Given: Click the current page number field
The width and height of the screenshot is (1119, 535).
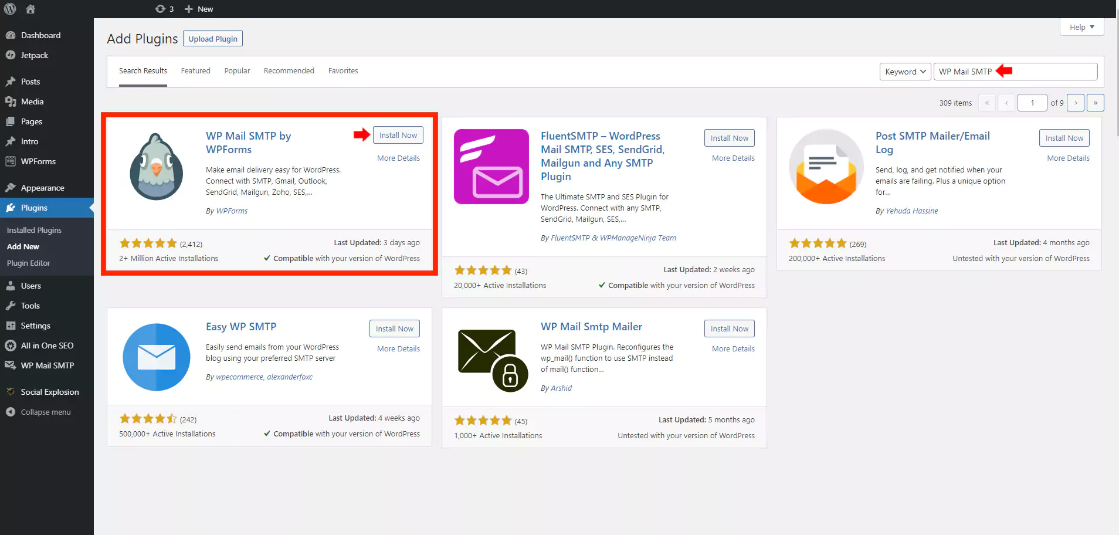Looking at the screenshot, I should point(1032,103).
